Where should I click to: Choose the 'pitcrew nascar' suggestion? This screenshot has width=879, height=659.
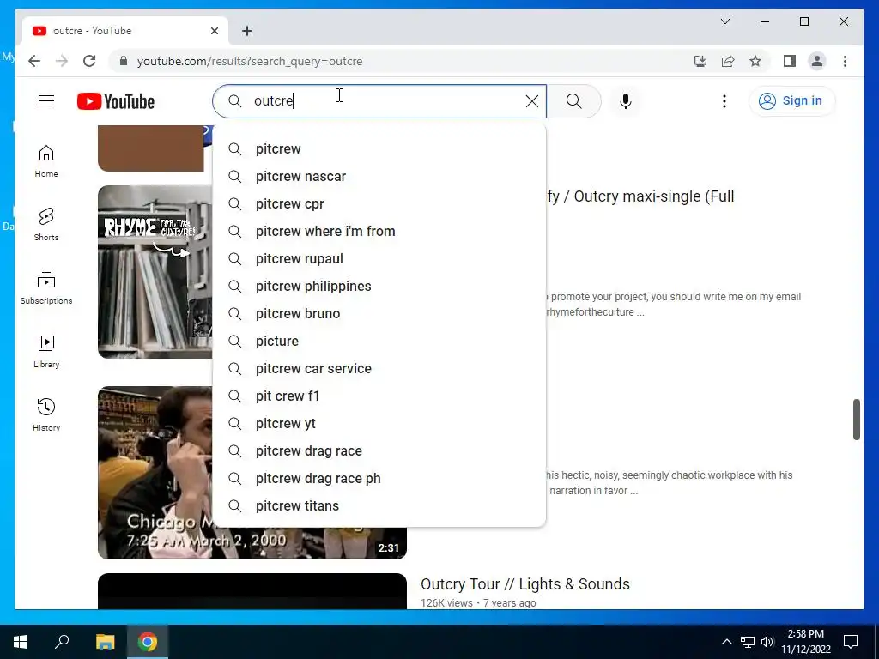pos(379,177)
